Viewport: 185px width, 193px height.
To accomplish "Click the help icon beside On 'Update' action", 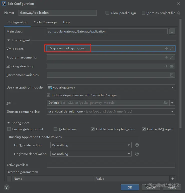I will tap(137, 145).
